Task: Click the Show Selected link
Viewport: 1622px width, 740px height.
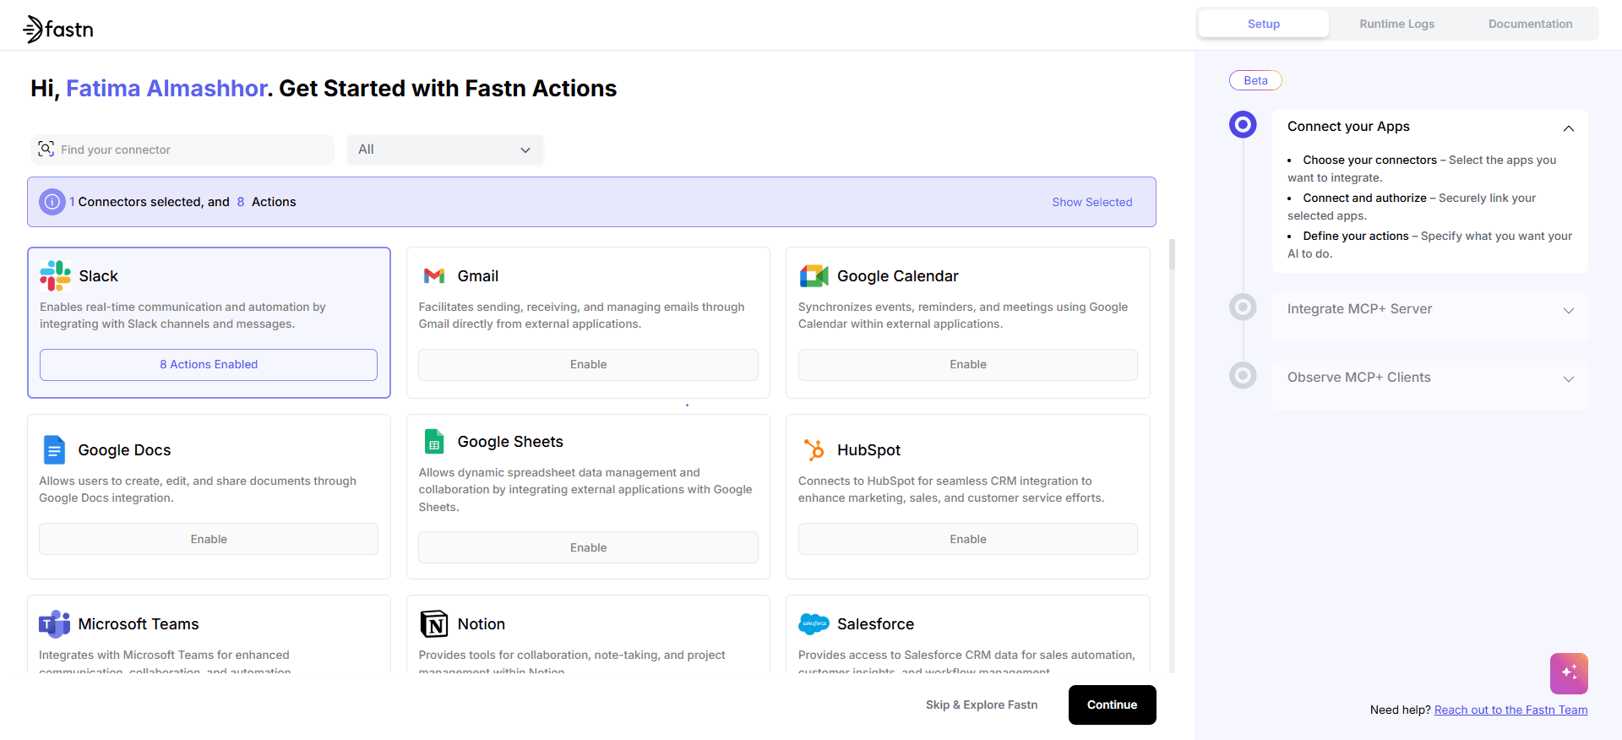Action: click(1092, 202)
